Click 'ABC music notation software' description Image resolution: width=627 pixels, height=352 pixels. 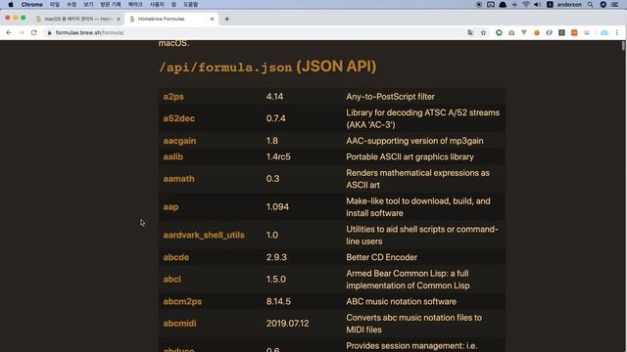tap(401, 302)
